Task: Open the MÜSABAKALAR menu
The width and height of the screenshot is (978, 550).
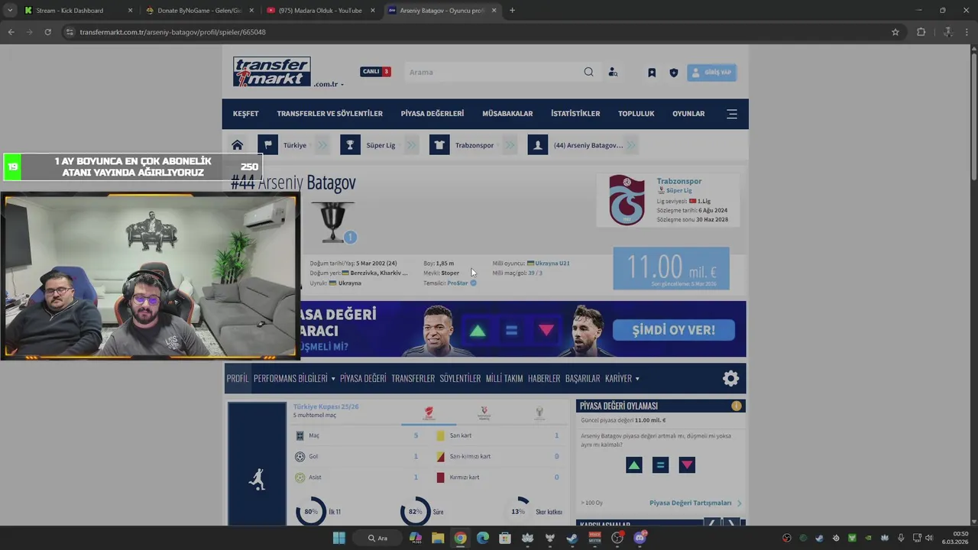Action: 507,114
